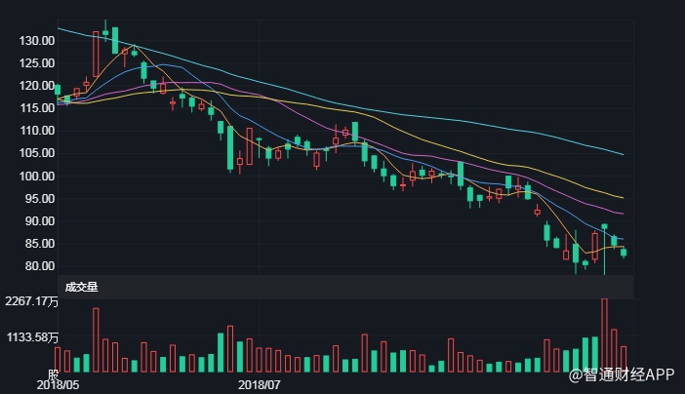Click the last green candlestick on the chart
The width and height of the screenshot is (685, 394).
point(624,253)
